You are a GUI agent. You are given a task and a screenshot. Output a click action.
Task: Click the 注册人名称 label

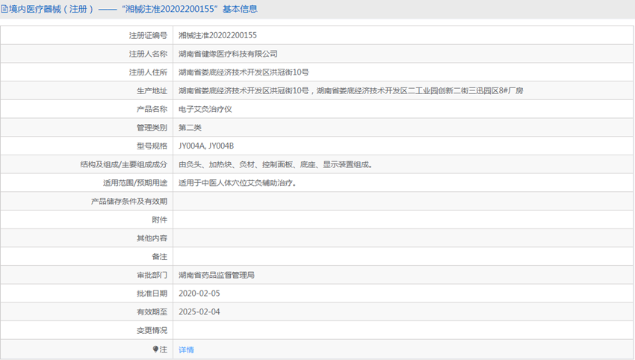point(148,54)
